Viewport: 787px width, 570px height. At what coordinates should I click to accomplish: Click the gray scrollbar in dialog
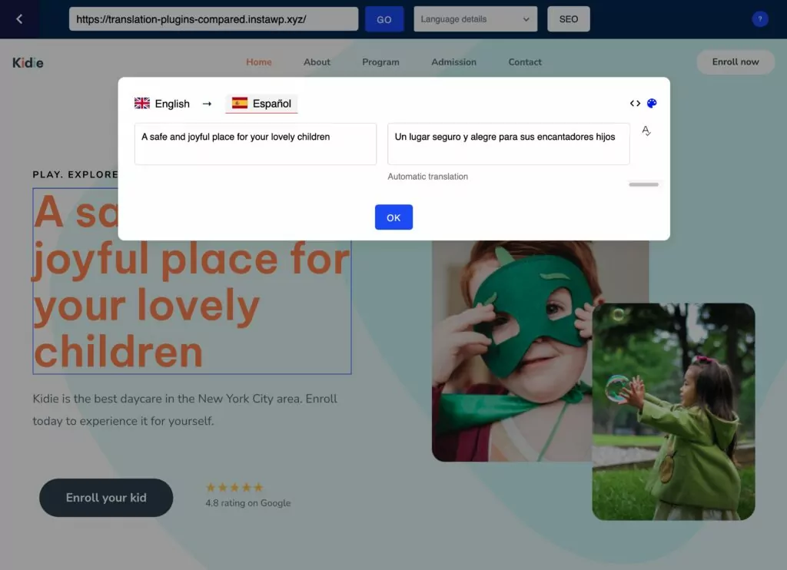click(643, 184)
